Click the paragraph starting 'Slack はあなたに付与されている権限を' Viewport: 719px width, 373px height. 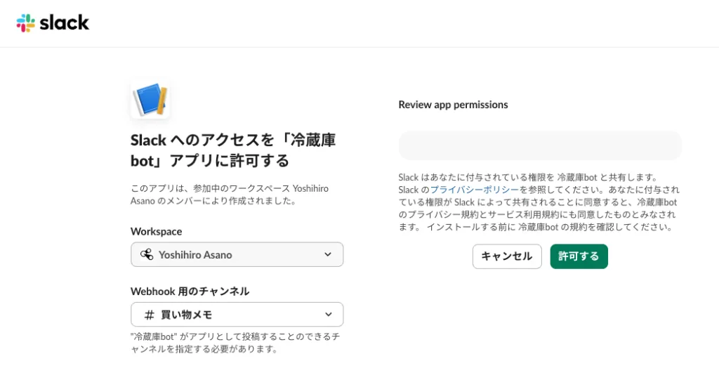tap(539, 202)
